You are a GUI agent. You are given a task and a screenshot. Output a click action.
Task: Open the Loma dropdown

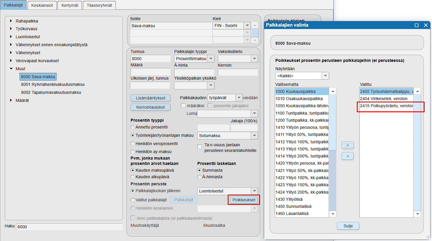click(255, 113)
